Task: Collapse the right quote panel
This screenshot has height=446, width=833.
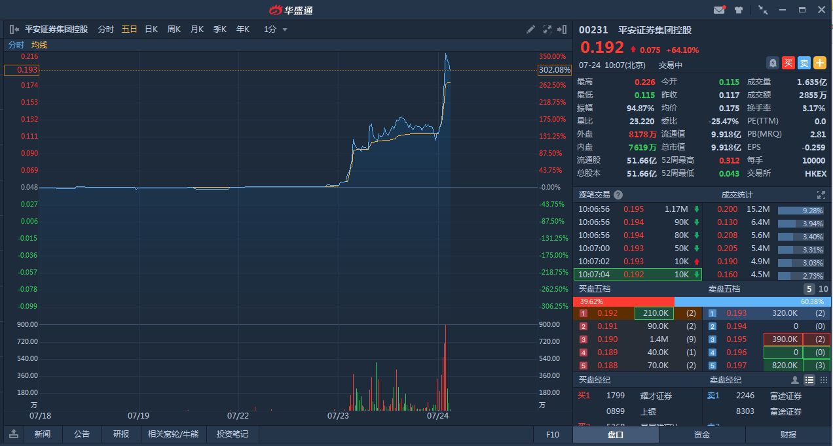Action: pos(562,29)
